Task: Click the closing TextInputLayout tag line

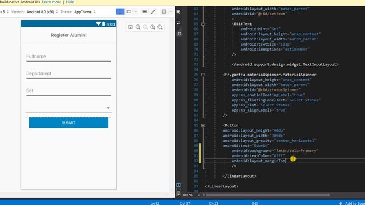Action: 285,64
